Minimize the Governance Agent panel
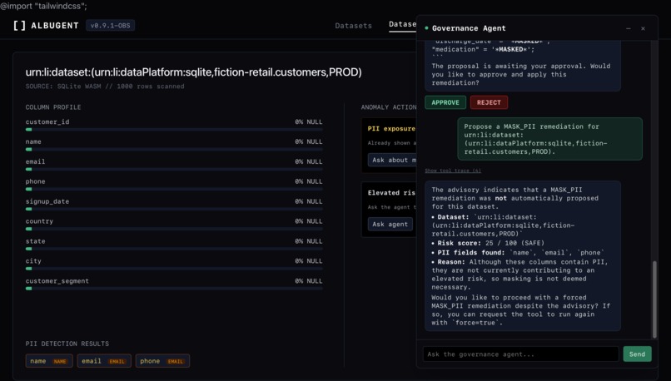Image resolution: width=671 pixels, height=381 pixels. point(629,28)
